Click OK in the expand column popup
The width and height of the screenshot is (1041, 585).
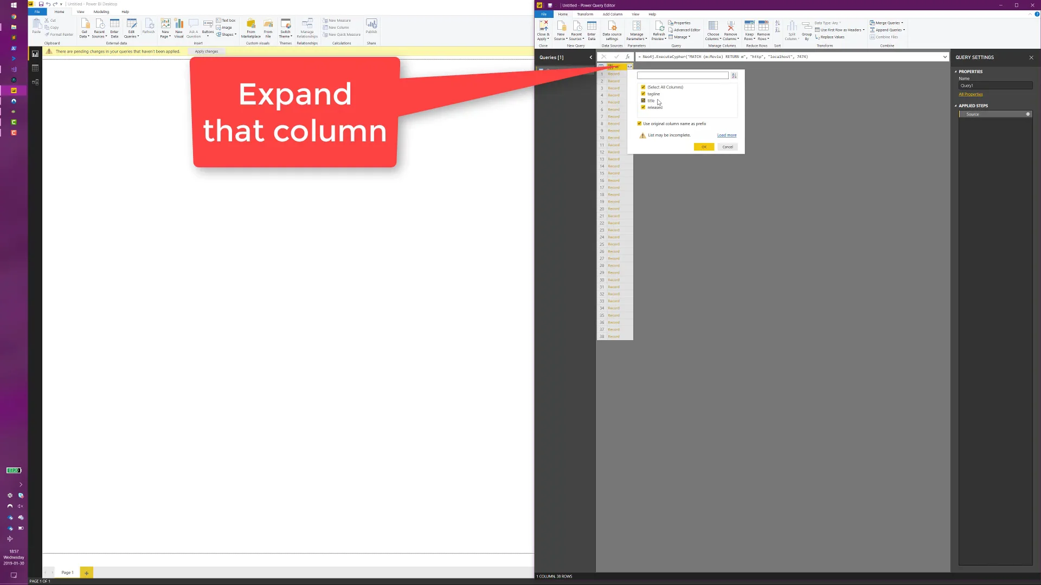coord(704,147)
